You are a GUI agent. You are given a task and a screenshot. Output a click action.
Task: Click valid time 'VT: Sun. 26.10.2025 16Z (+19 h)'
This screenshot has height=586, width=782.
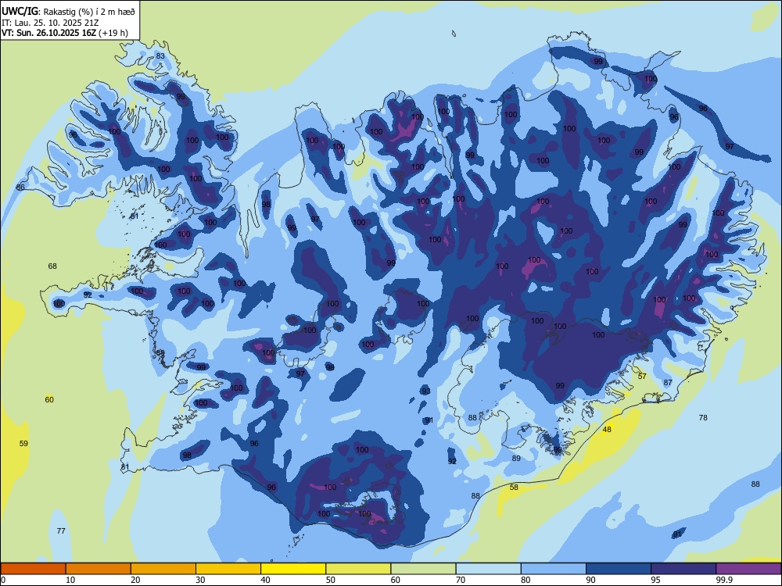65,33
